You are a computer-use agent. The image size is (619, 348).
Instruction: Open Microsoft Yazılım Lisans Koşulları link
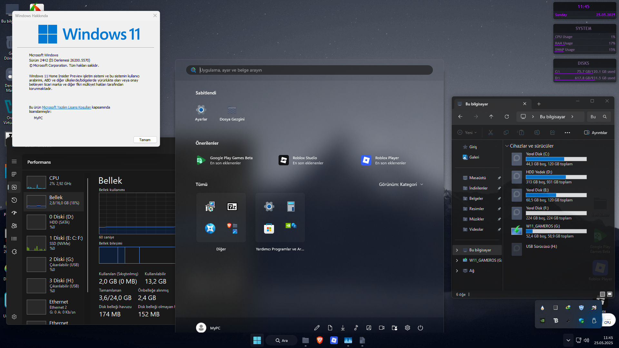pos(66,107)
